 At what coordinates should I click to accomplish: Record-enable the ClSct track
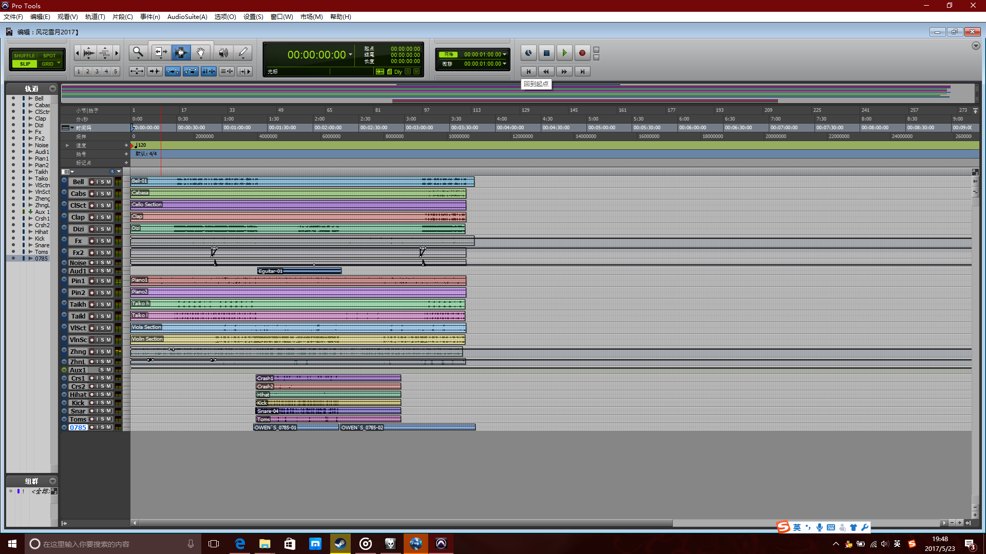[x=91, y=205]
